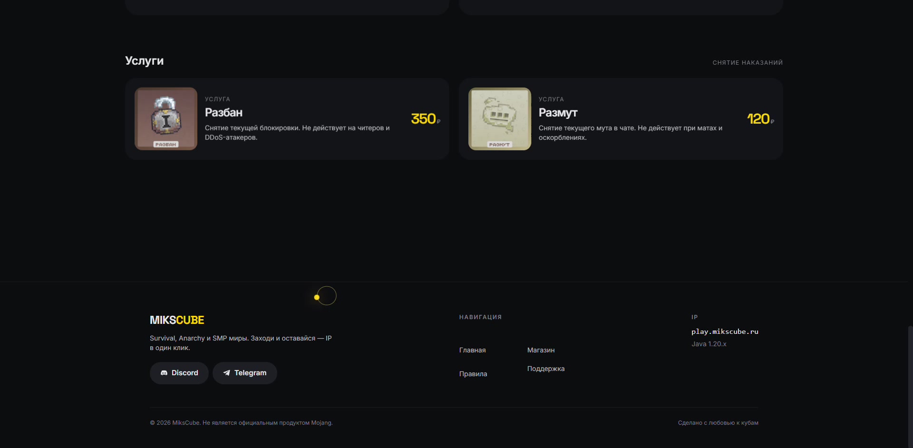Click the Telegram paper plane icon
The height and width of the screenshot is (448, 913).
pyautogui.click(x=227, y=373)
